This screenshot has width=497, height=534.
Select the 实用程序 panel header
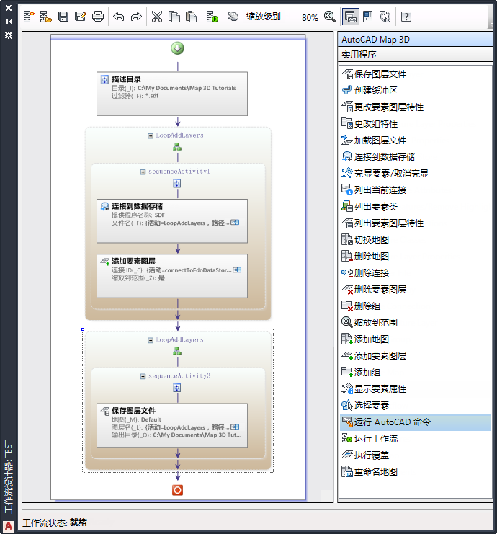pyautogui.click(x=415, y=54)
